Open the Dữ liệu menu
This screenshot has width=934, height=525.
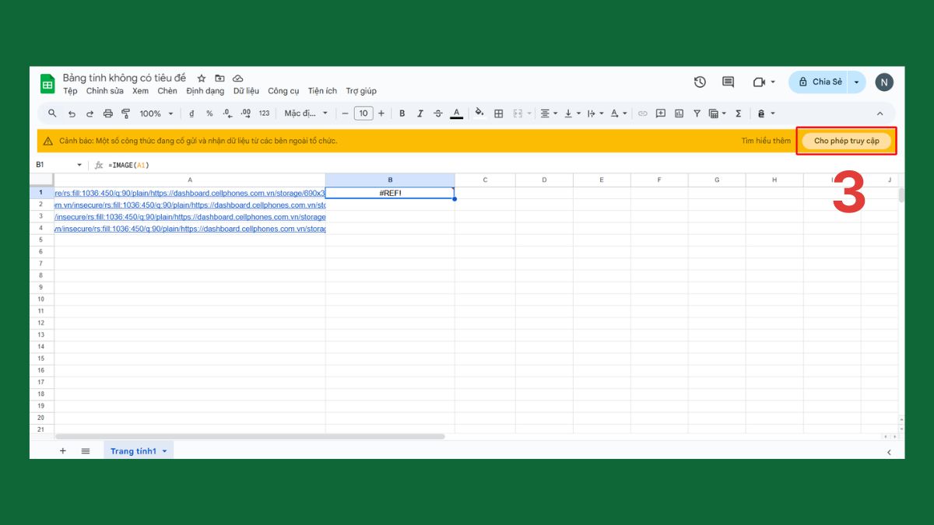(246, 91)
